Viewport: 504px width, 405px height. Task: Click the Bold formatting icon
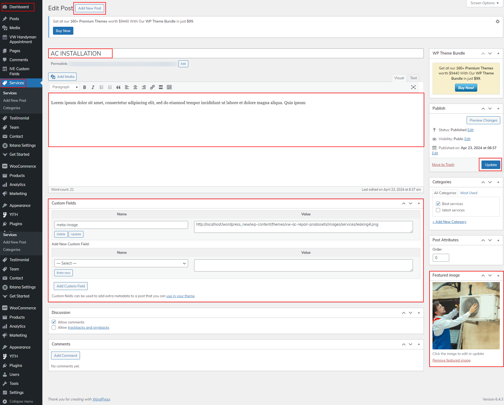[84, 87]
